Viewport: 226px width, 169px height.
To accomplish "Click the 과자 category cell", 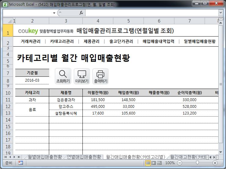I will (32, 100).
